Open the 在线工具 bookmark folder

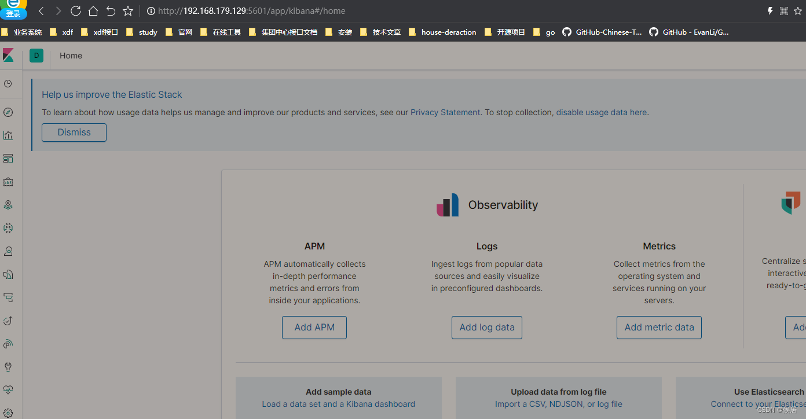[x=221, y=32]
